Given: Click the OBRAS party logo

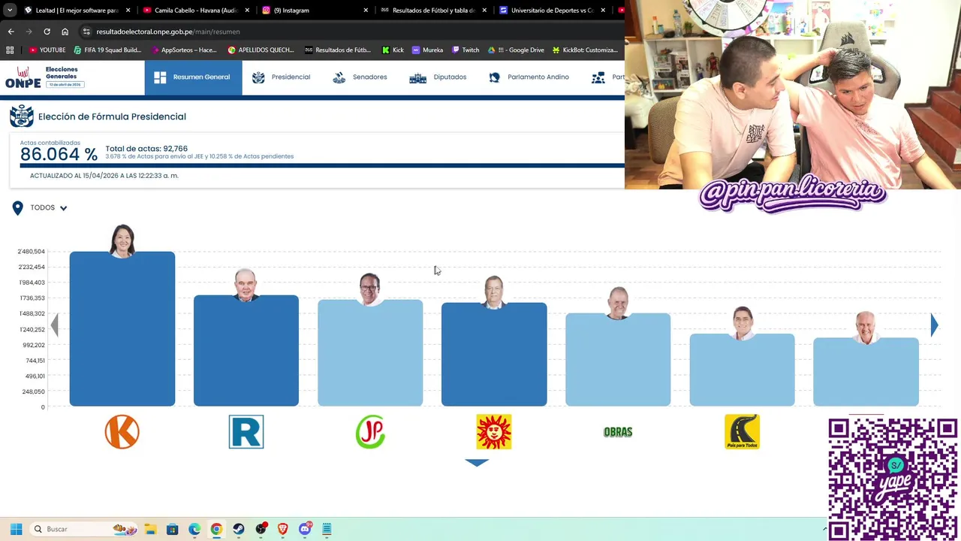Looking at the screenshot, I should [618, 432].
